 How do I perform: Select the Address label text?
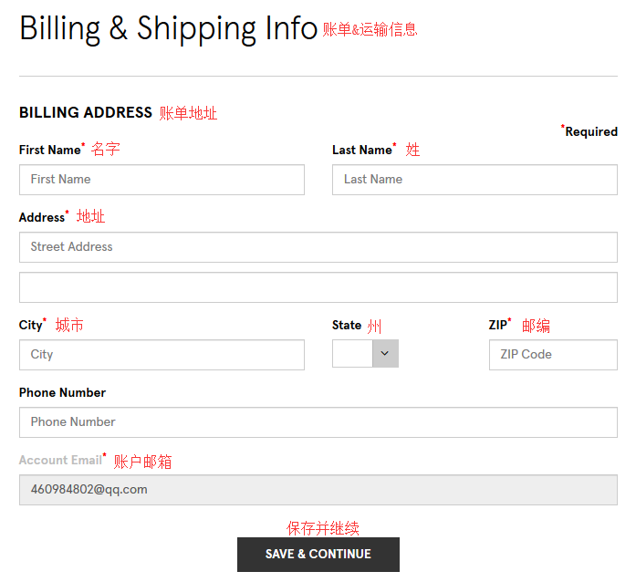42,217
